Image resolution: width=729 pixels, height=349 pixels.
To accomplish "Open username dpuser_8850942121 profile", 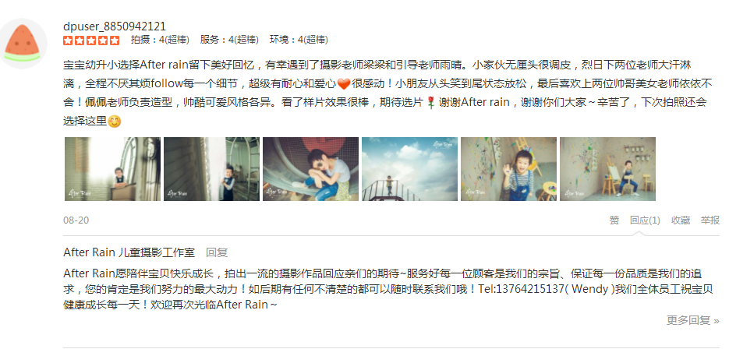I will point(115,26).
